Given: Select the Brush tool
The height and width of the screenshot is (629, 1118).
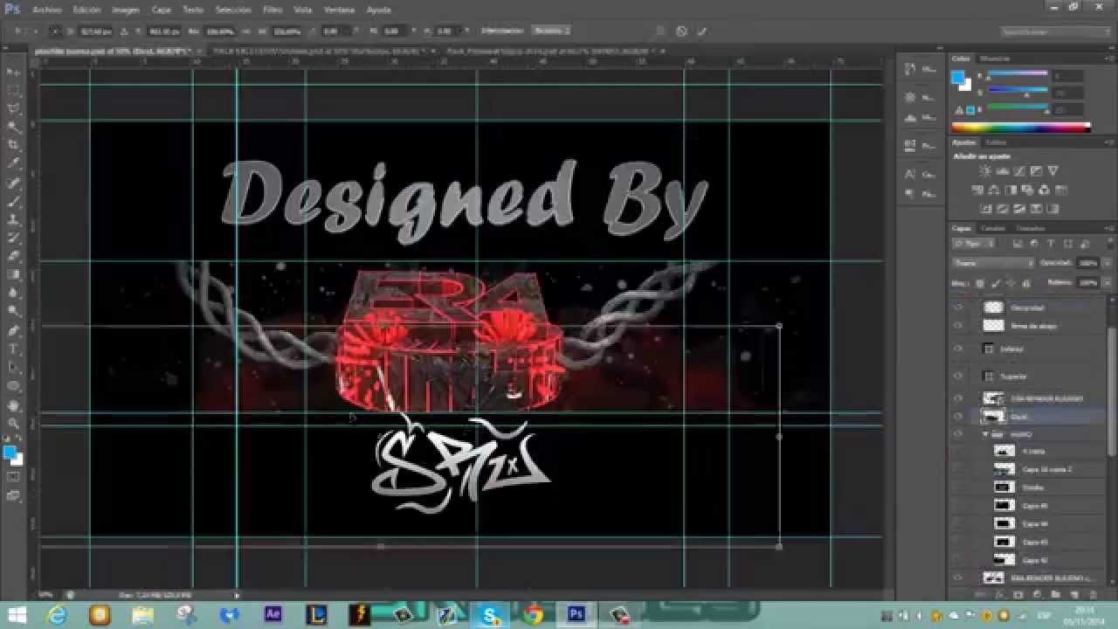Looking at the screenshot, I should tap(13, 201).
